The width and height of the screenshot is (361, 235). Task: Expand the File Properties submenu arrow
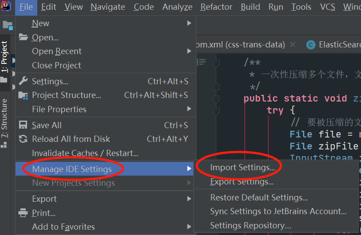pos(189,109)
